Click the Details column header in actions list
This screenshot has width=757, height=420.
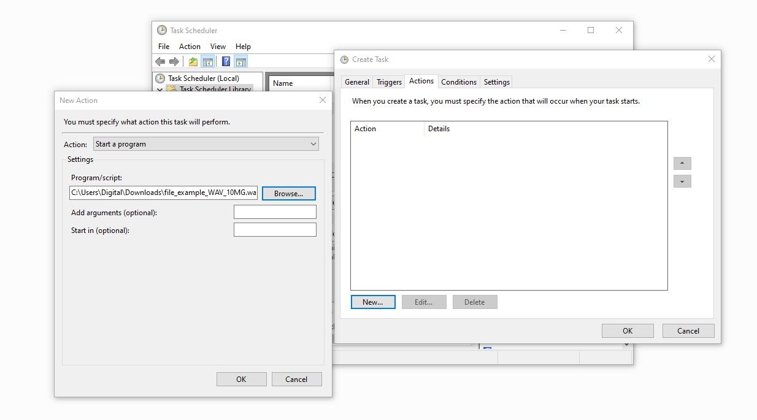coord(545,129)
